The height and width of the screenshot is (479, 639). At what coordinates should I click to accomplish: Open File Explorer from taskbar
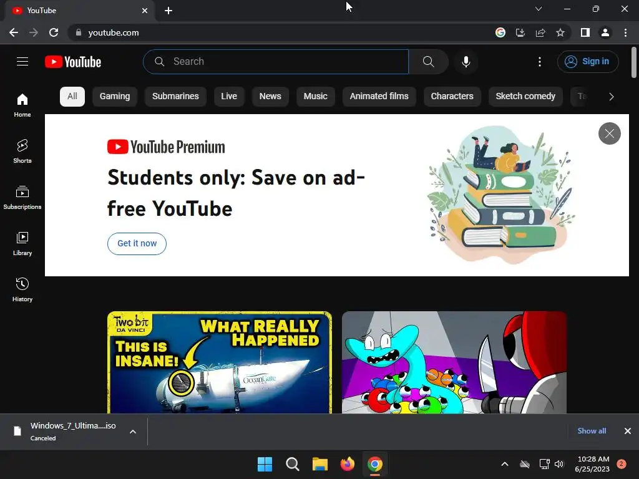click(320, 464)
